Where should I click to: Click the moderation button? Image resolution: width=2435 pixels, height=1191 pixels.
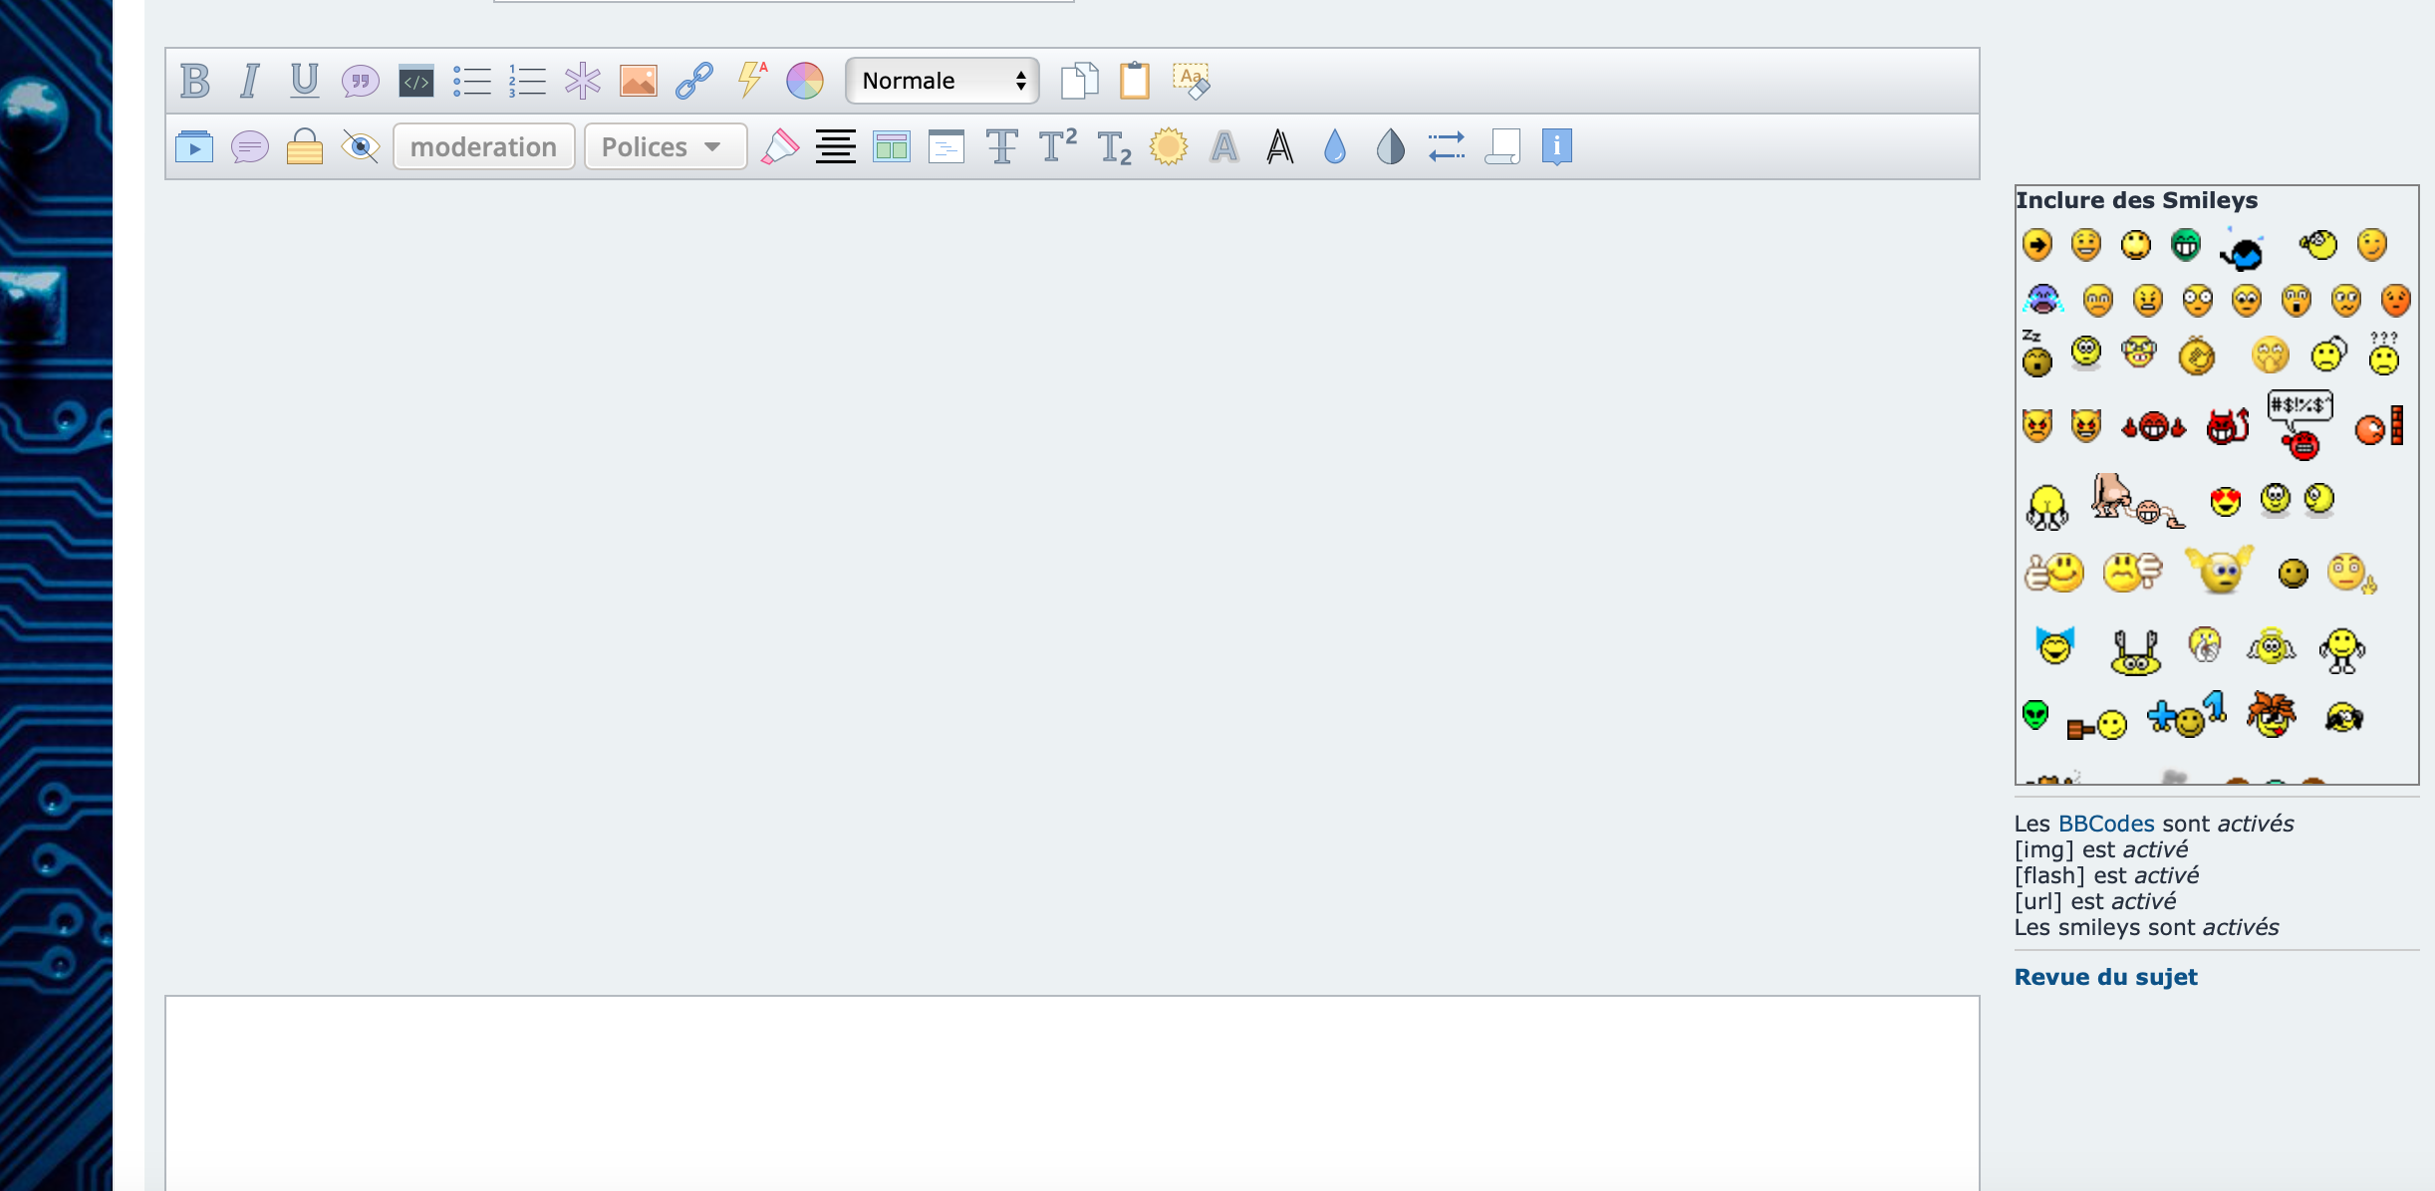483,147
